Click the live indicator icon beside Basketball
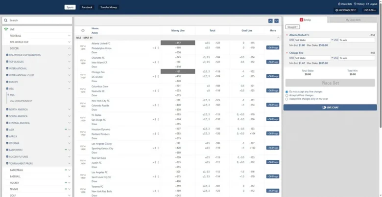 (66, 170)
